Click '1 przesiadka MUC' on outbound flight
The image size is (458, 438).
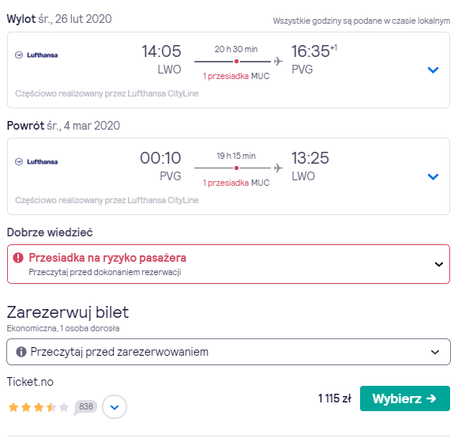(236, 76)
